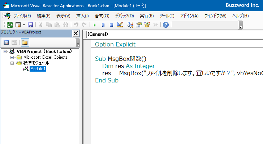This screenshot has width=263, height=144.
Task: Save the workbook with the floppy icon
Action: [30, 25]
